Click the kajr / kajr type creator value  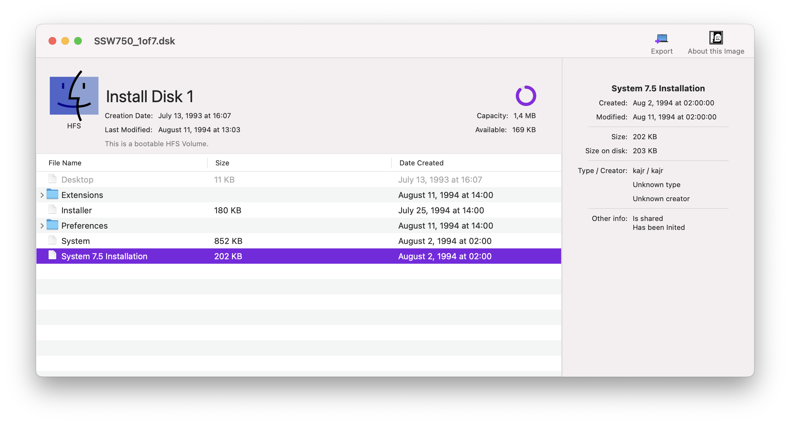648,170
